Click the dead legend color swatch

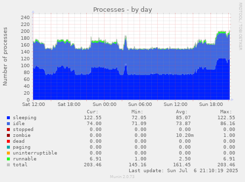coord(8,141)
